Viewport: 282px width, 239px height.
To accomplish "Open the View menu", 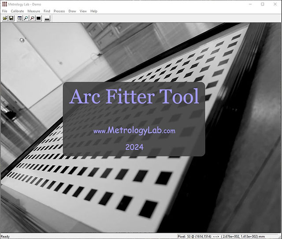I will coord(83,11).
